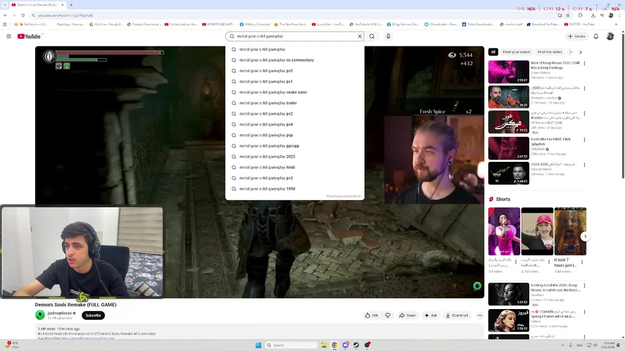Run search with the magnifier button
The height and width of the screenshot is (351, 625).
(x=372, y=36)
